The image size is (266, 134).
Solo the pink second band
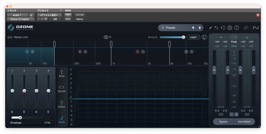click(85, 52)
